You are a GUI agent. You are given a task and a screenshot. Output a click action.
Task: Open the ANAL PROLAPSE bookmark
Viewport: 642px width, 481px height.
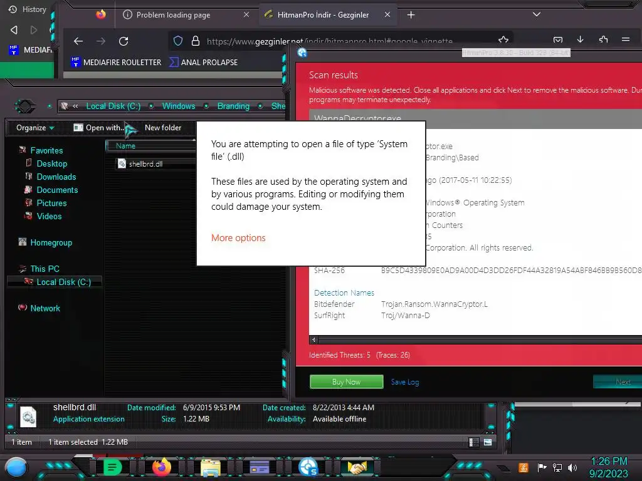[204, 62]
